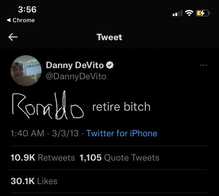Tap the cellular signal bars icon
The image size is (219, 196).
pyautogui.click(x=177, y=13)
